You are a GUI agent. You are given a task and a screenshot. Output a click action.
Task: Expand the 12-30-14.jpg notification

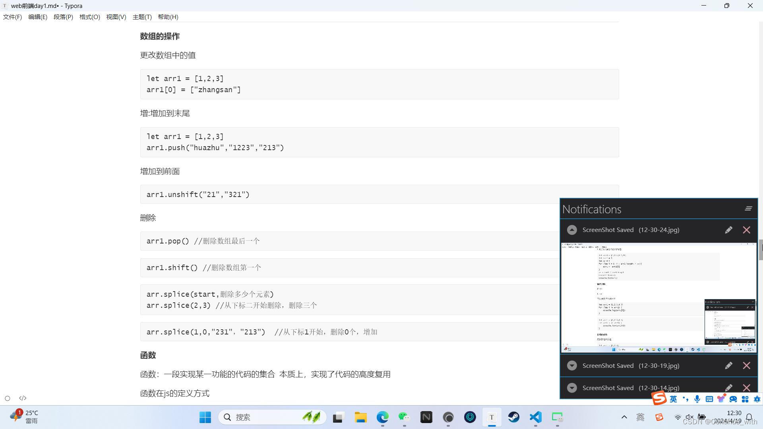pos(572,388)
